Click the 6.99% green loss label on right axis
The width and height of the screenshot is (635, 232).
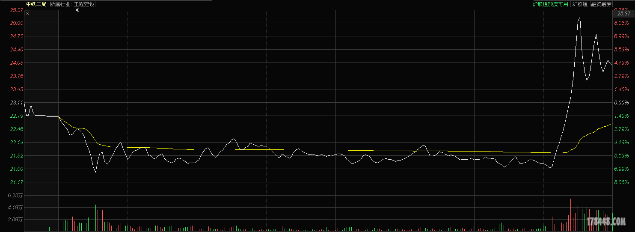621,169
